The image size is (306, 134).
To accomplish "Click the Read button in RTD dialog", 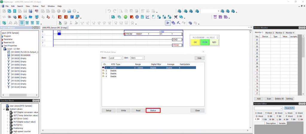I will point(138,110).
